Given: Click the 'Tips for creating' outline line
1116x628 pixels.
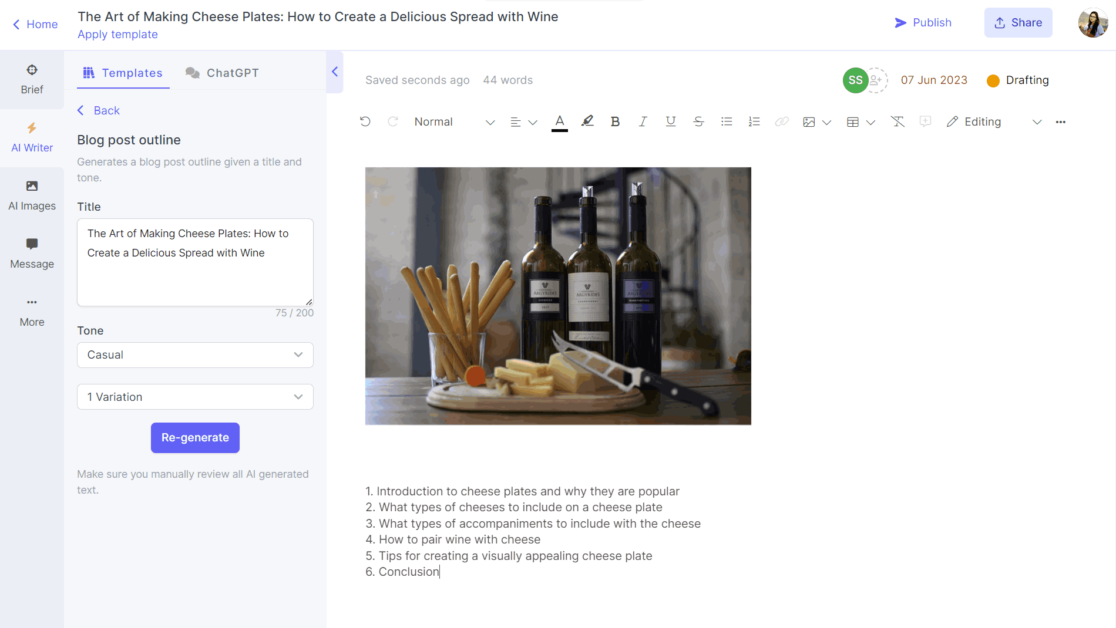Looking at the screenshot, I should [x=509, y=556].
